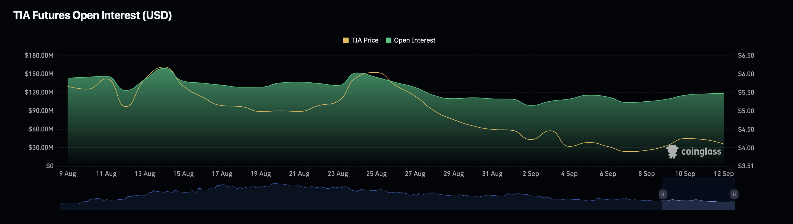The height and width of the screenshot is (224, 793).
Task: Click the 11 Aug x-axis label
Action: pos(106,174)
